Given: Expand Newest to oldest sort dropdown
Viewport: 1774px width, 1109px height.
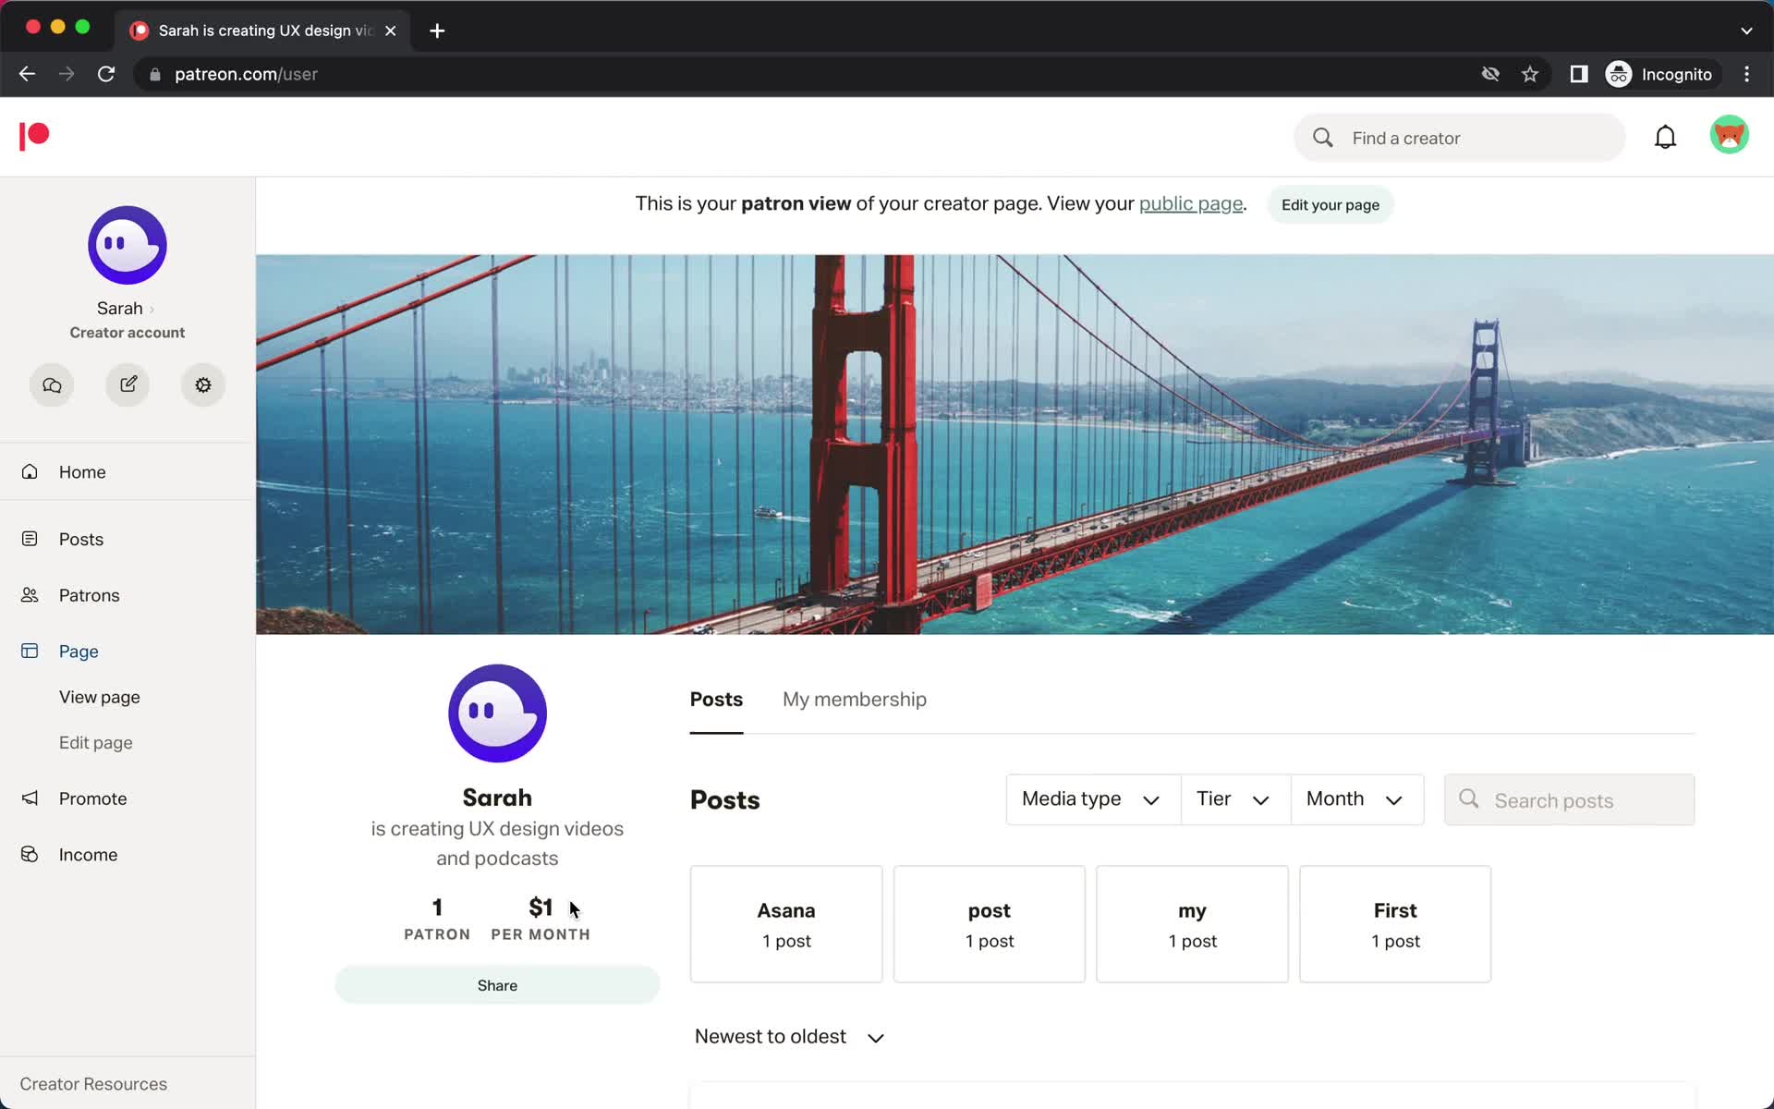Looking at the screenshot, I should (790, 1037).
